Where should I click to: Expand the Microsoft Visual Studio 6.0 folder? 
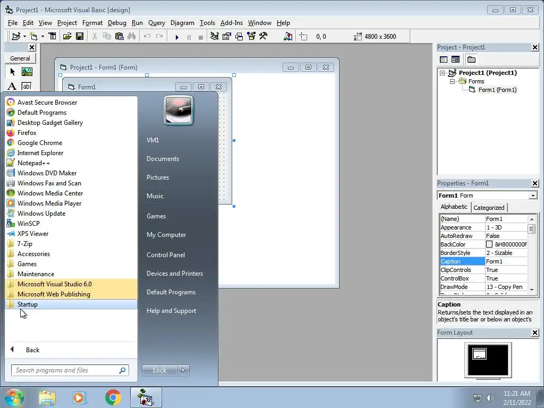click(71, 284)
